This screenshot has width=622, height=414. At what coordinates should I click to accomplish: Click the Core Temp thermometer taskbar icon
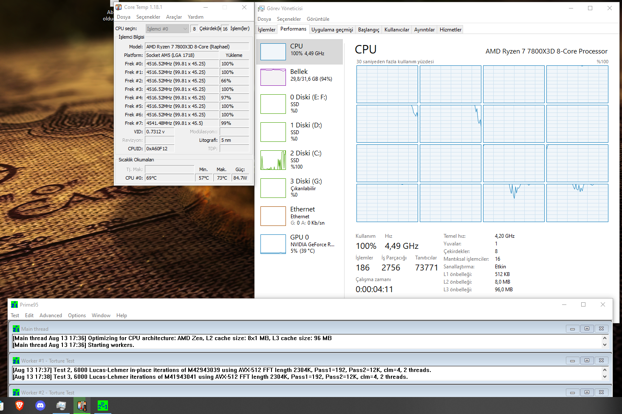[x=82, y=406]
